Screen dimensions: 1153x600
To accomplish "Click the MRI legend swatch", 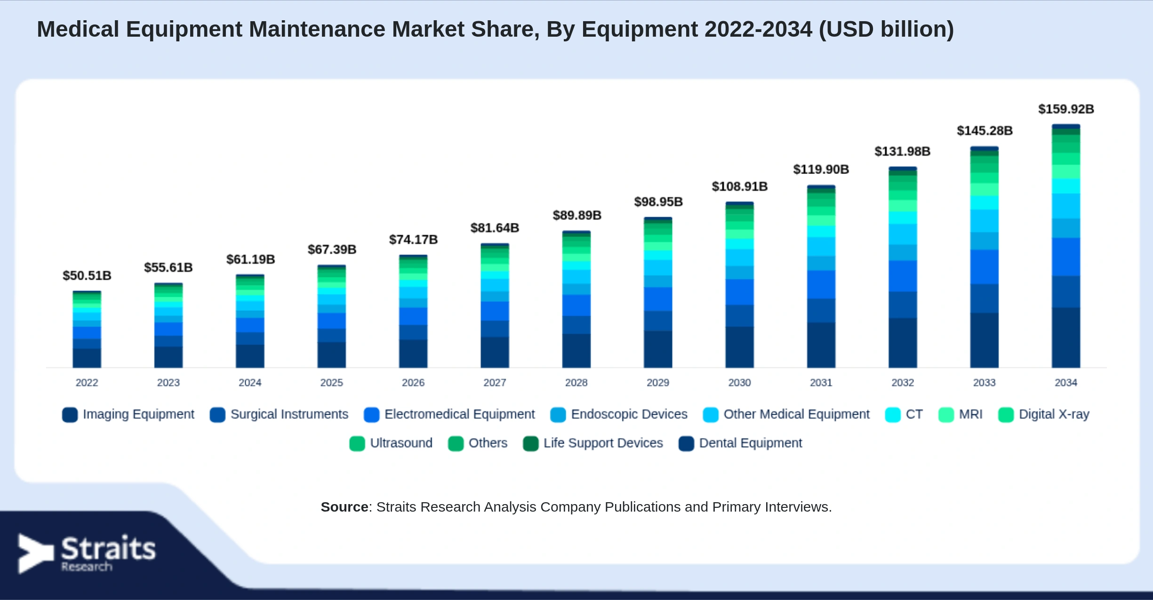I will [946, 415].
